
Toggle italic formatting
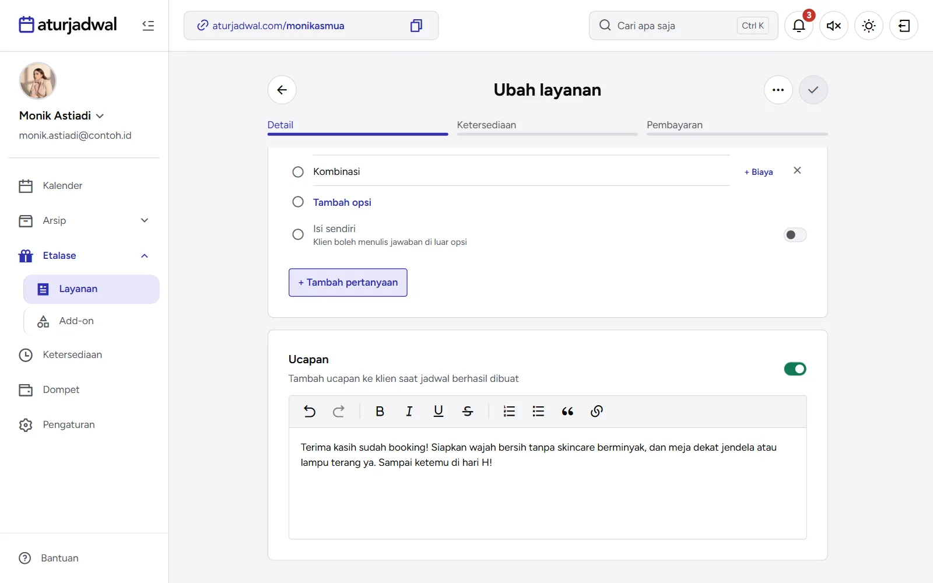[x=409, y=412]
